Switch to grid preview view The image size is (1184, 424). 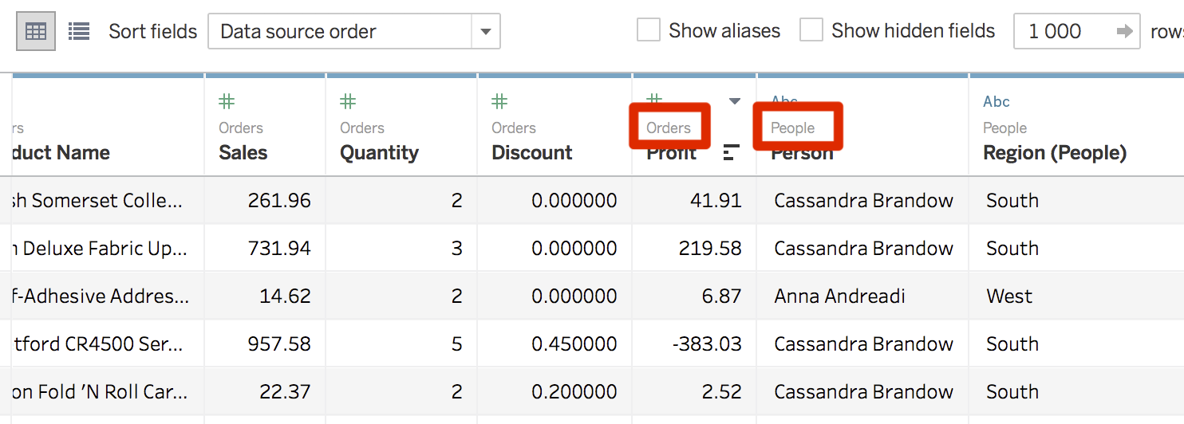click(x=36, y=31)
